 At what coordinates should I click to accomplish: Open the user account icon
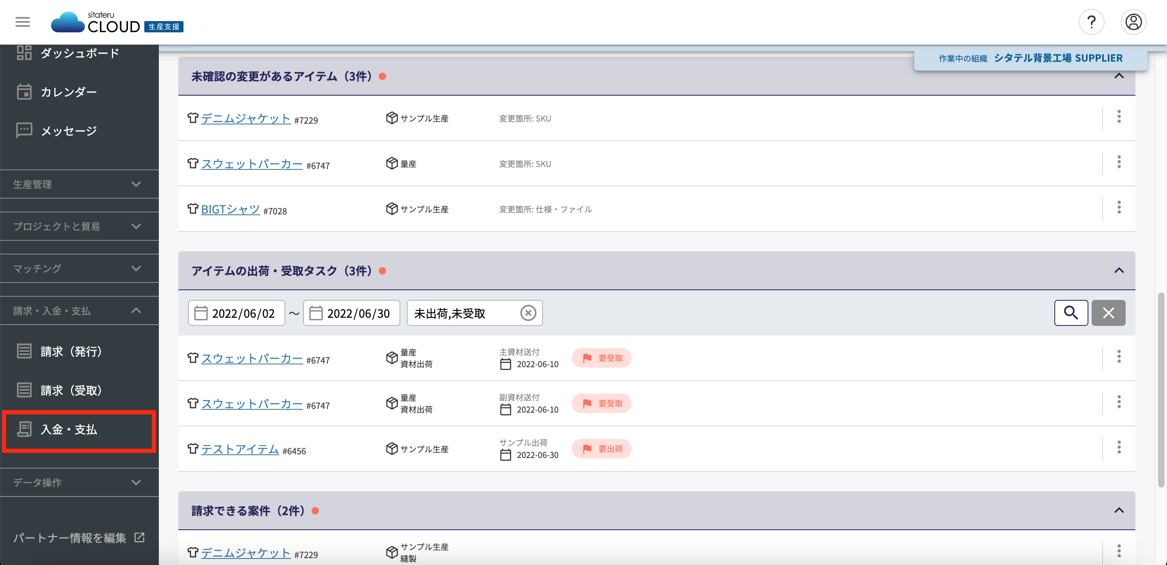tap(1133, 22)
